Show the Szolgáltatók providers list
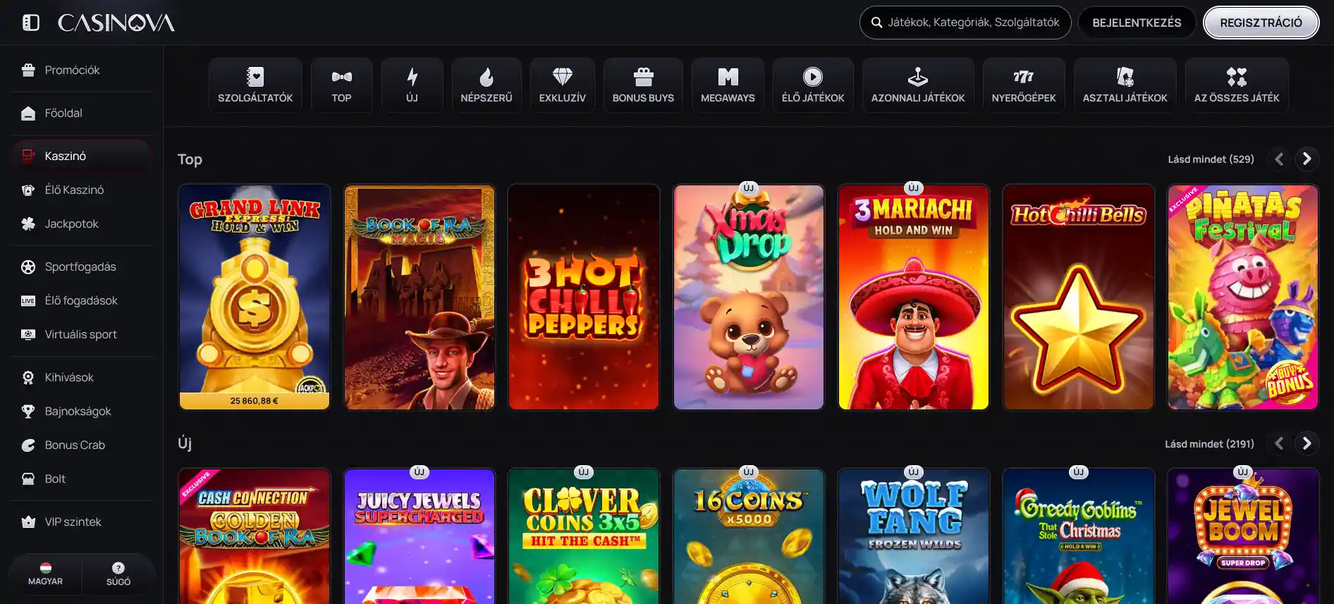Screen dimensions: 1334x604 255,85
